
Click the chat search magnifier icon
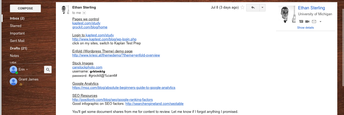point(48,70)
